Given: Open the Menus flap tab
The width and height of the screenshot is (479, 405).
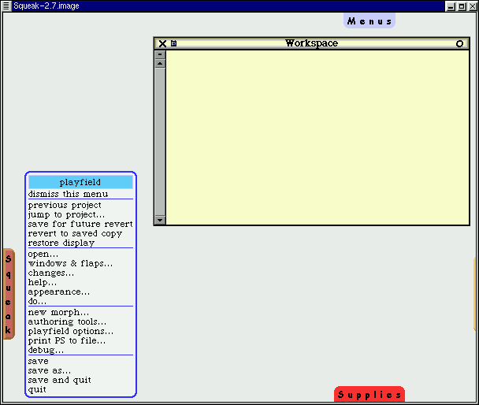Looking at the screenshot, I should click(369, 21).
